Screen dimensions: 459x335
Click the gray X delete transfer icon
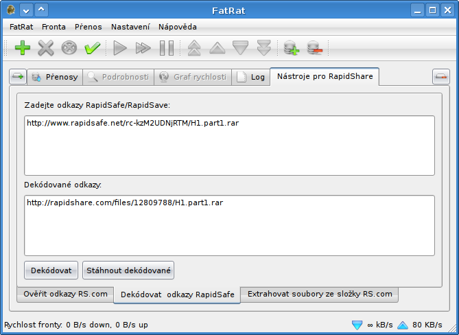(x=46, y=48)
